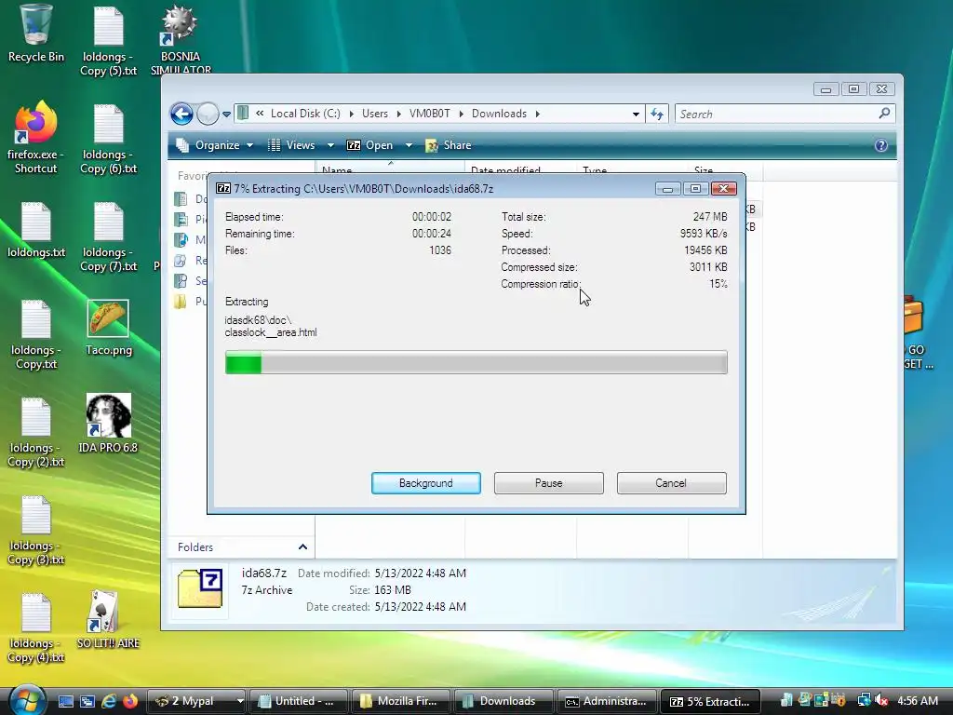Select the firefox.exe shortcut icon
The height and width of the screenshot is (715, 953).
tap(36, 138)
